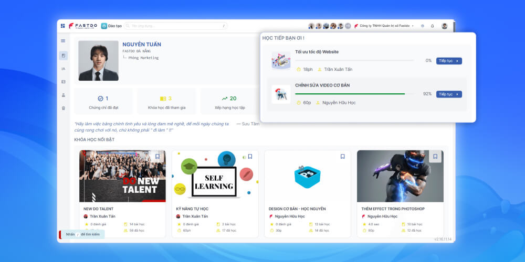Click the Tối ưu tốc độ Website progress bar
The width and height of the screenshot is (525, 262).
[x=354, y=60]
